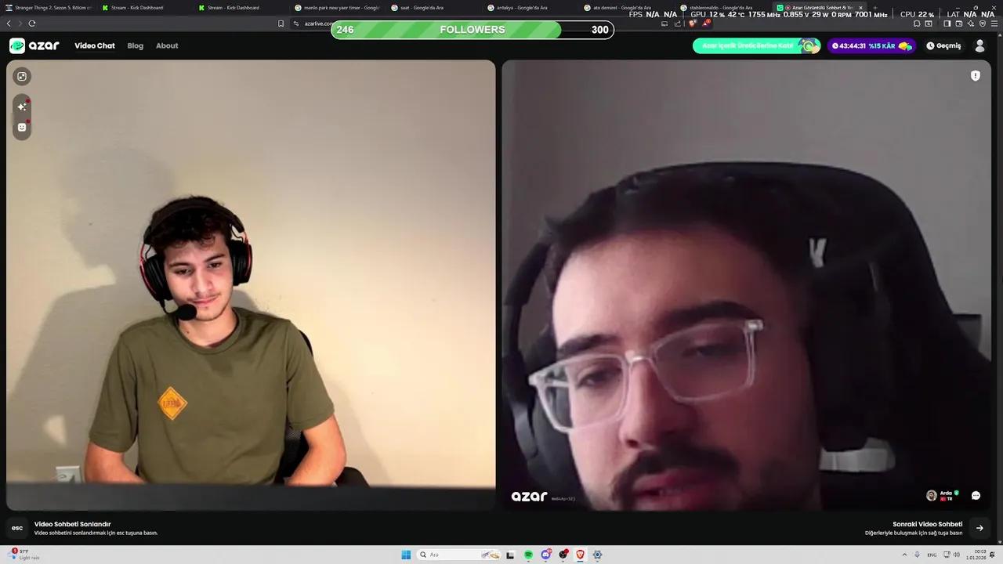The image size is (1003, 564).
Task: Open the smiley sticker icon with red badge
Action: (x=21, y=127)
